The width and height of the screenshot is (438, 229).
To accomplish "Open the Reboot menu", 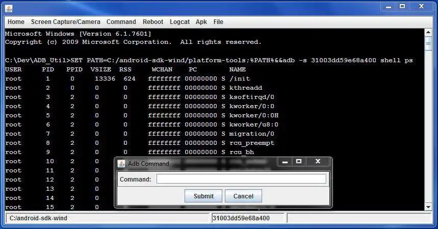I will click(153, 22).
